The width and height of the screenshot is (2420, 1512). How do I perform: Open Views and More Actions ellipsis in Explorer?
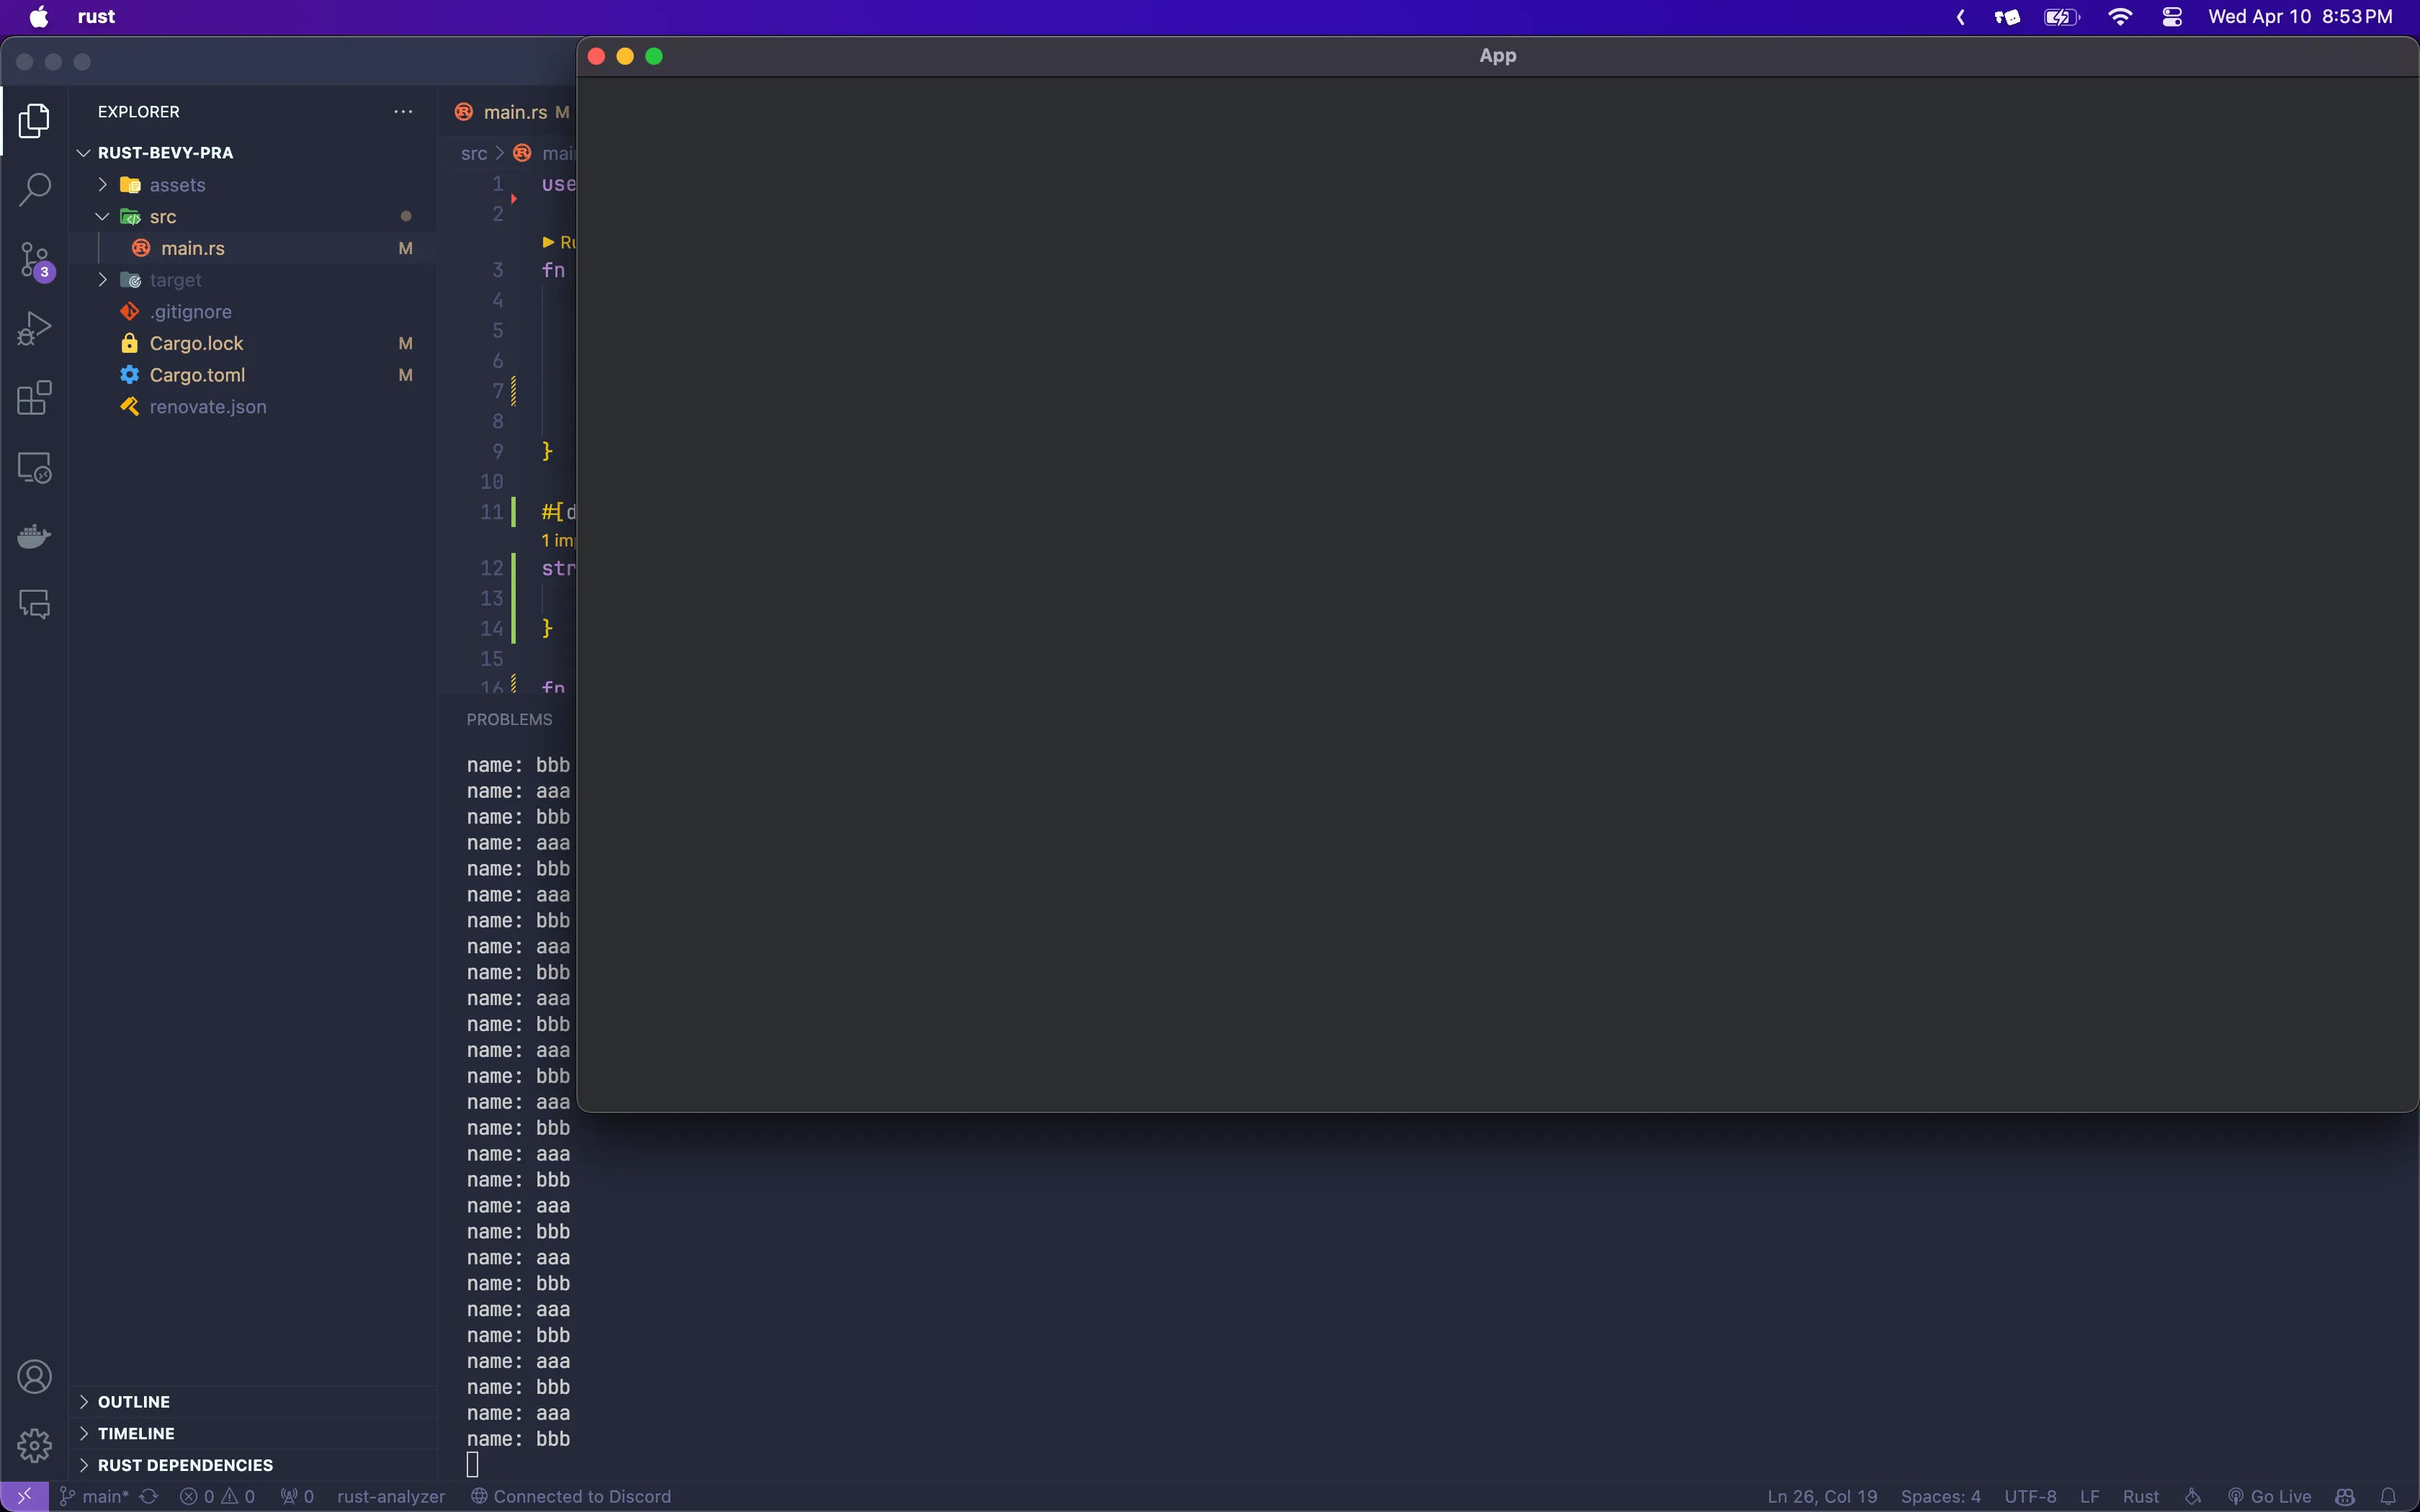pyautogui.click(x=403, y=112)
